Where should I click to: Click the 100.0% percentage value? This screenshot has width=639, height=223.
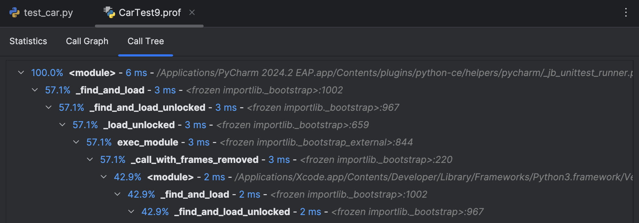pos(47,72)
